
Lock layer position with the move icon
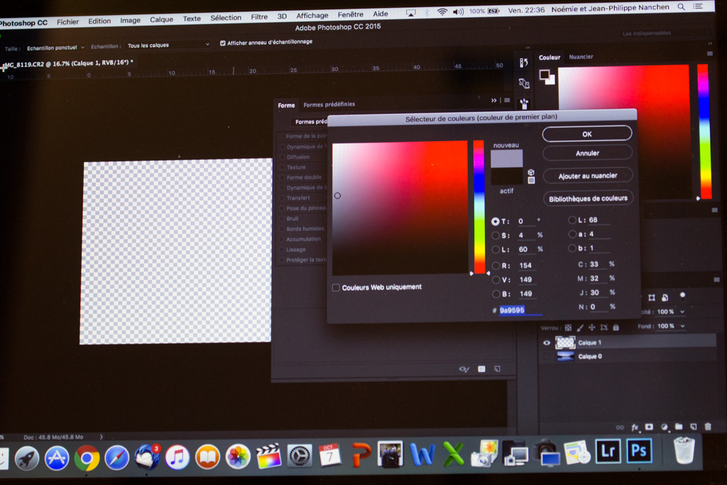pos(591,327)
